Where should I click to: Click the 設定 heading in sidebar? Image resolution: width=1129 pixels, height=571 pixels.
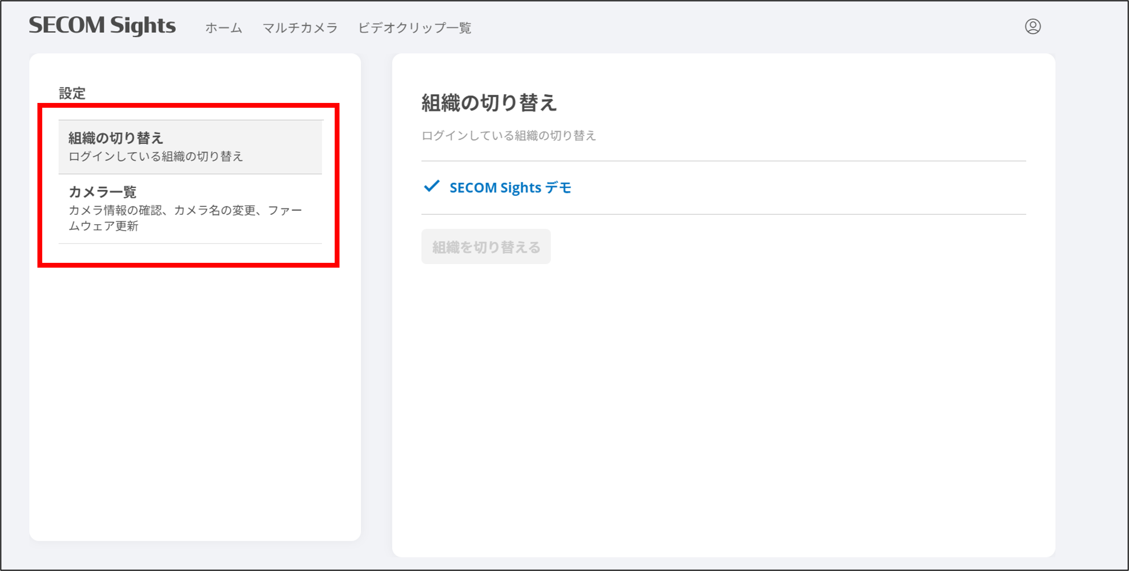tap(72, 93)
